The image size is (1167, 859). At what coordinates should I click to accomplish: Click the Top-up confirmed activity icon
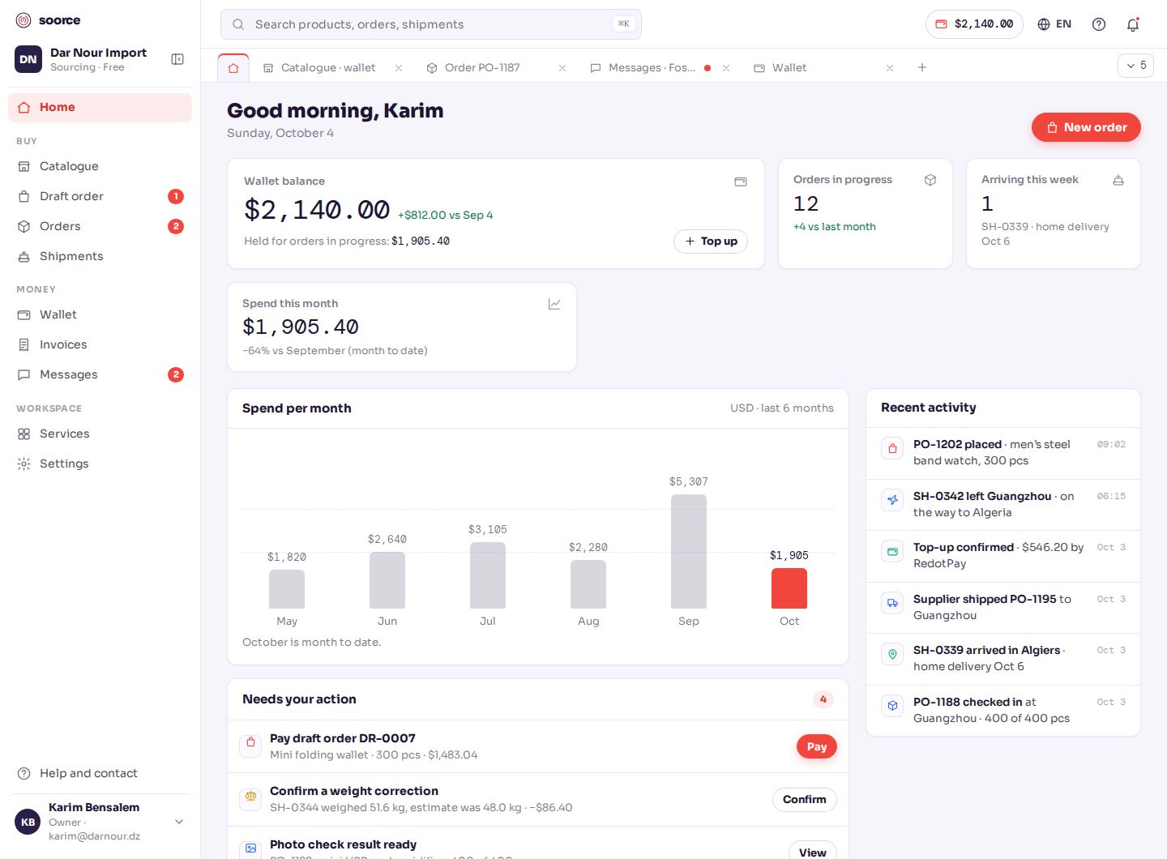click(892, 551)
